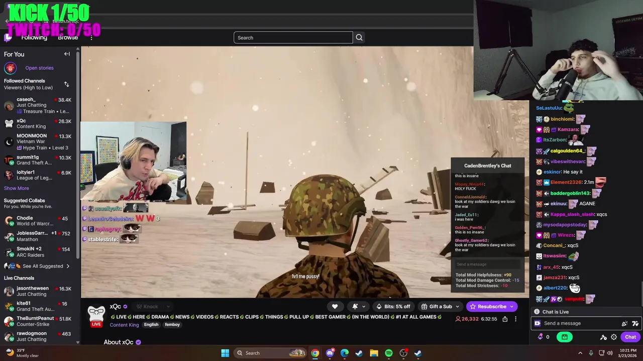The width and height of the screenshot is (643, 361).
Task: Open xQc channel in sidebar list
Action: tap(38, 123)
